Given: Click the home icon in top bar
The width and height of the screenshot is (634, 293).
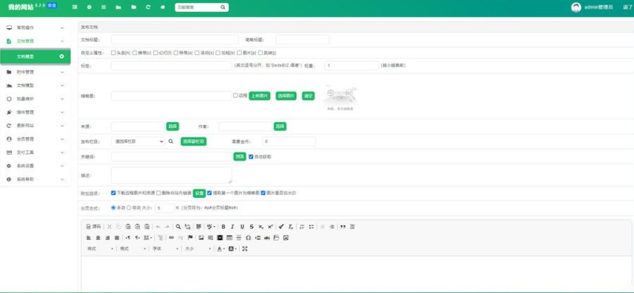Looking at the screenshot, I should coord(162,7).
